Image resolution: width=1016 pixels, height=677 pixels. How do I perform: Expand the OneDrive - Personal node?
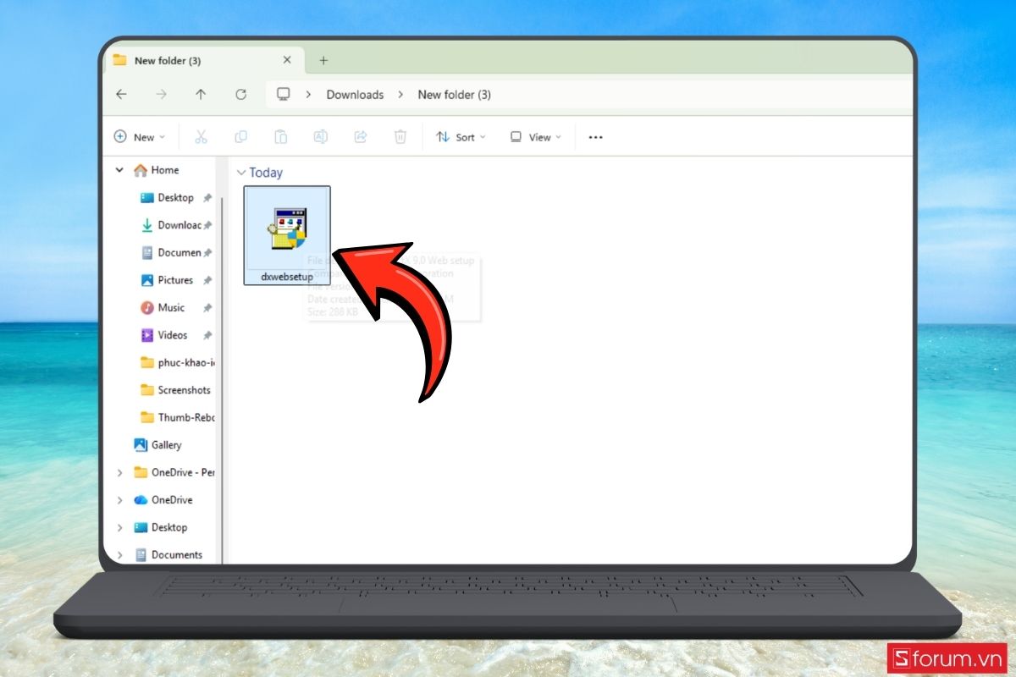119,472
